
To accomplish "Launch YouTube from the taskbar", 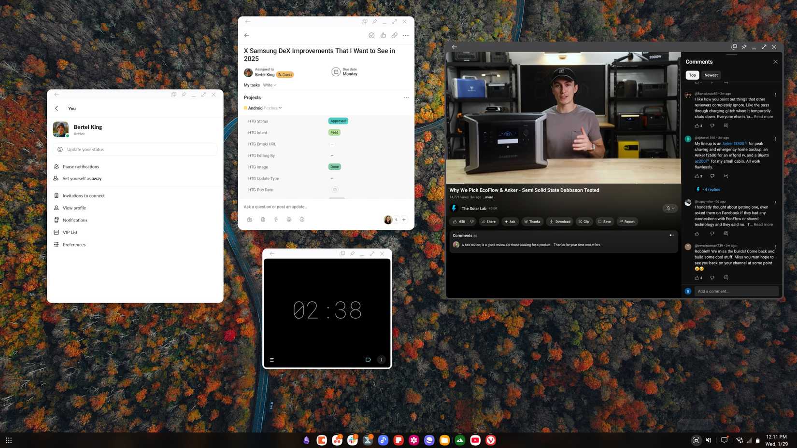I will click(x=475, y=440).
